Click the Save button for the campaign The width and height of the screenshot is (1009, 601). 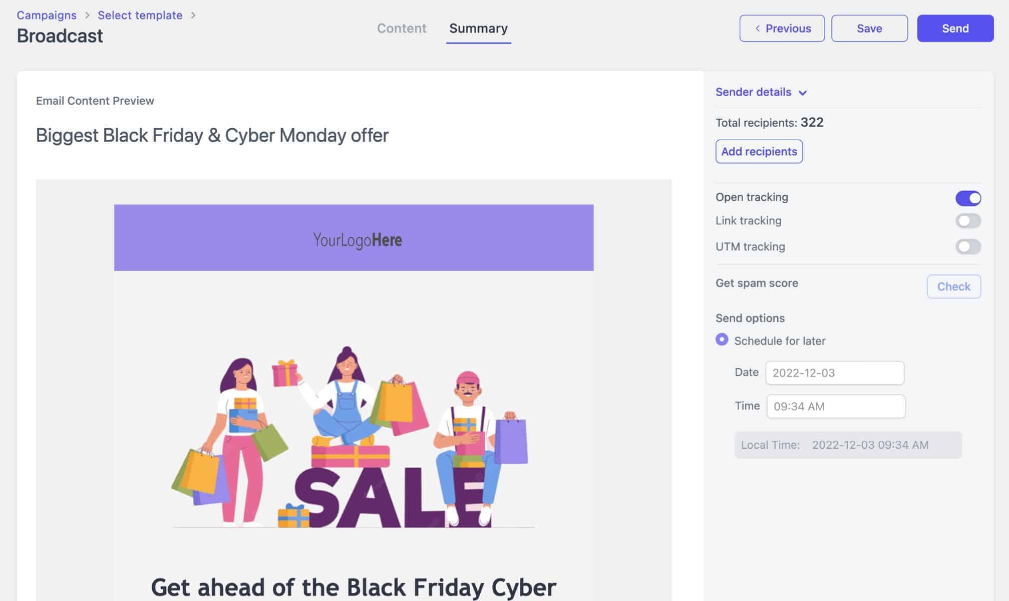coord(870,28)
